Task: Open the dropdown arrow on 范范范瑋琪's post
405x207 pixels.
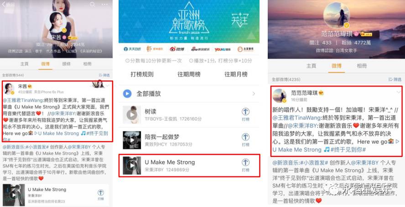Action: coord(399,92)
